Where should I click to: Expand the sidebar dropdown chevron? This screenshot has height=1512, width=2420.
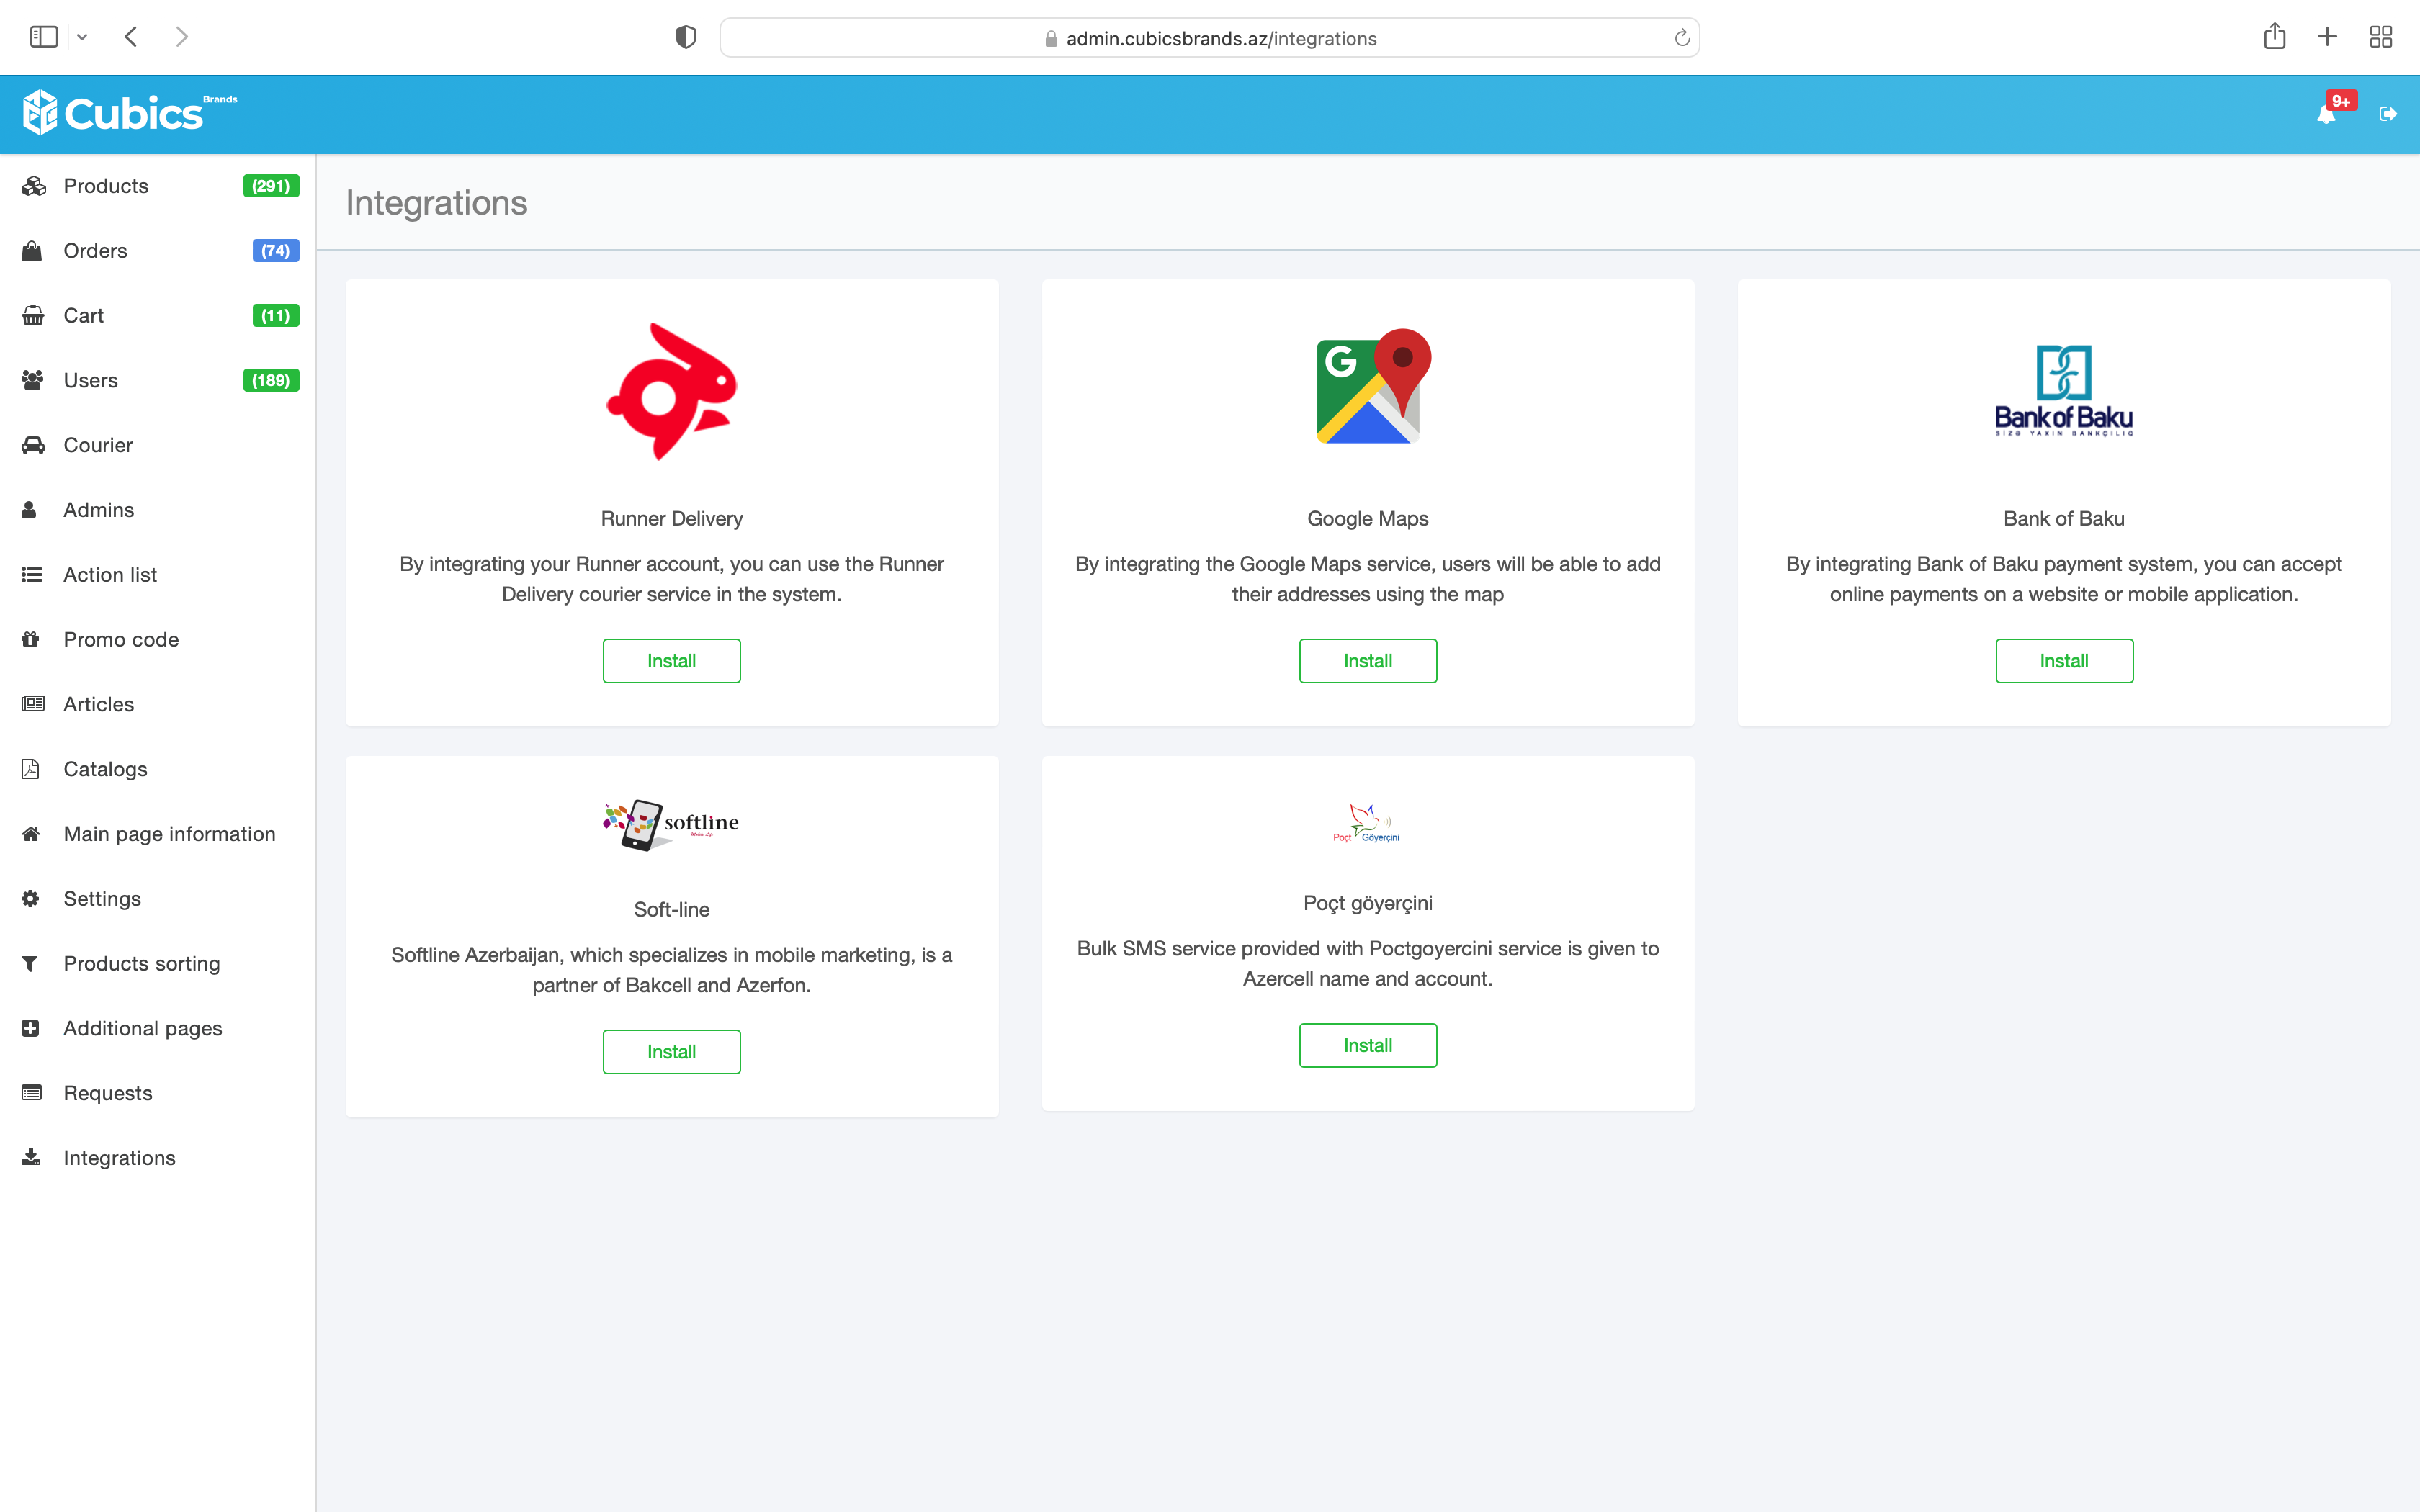pos(82,38)
